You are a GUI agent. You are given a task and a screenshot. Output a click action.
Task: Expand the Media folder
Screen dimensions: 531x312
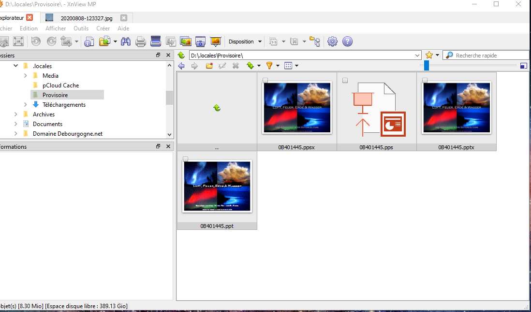pos(26,76)
